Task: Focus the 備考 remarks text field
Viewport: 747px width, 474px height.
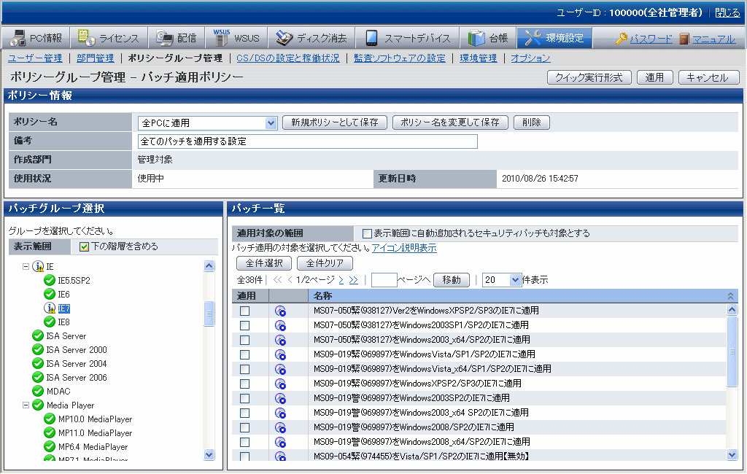Action: coord(307,141)
